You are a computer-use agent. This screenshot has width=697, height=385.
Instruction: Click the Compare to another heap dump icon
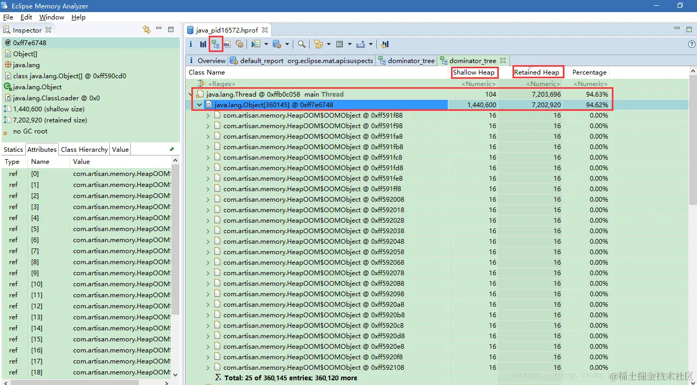(385, 45)
